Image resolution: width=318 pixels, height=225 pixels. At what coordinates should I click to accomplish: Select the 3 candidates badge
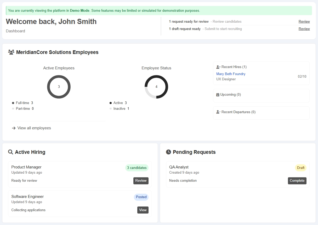[x=137, y=168]
